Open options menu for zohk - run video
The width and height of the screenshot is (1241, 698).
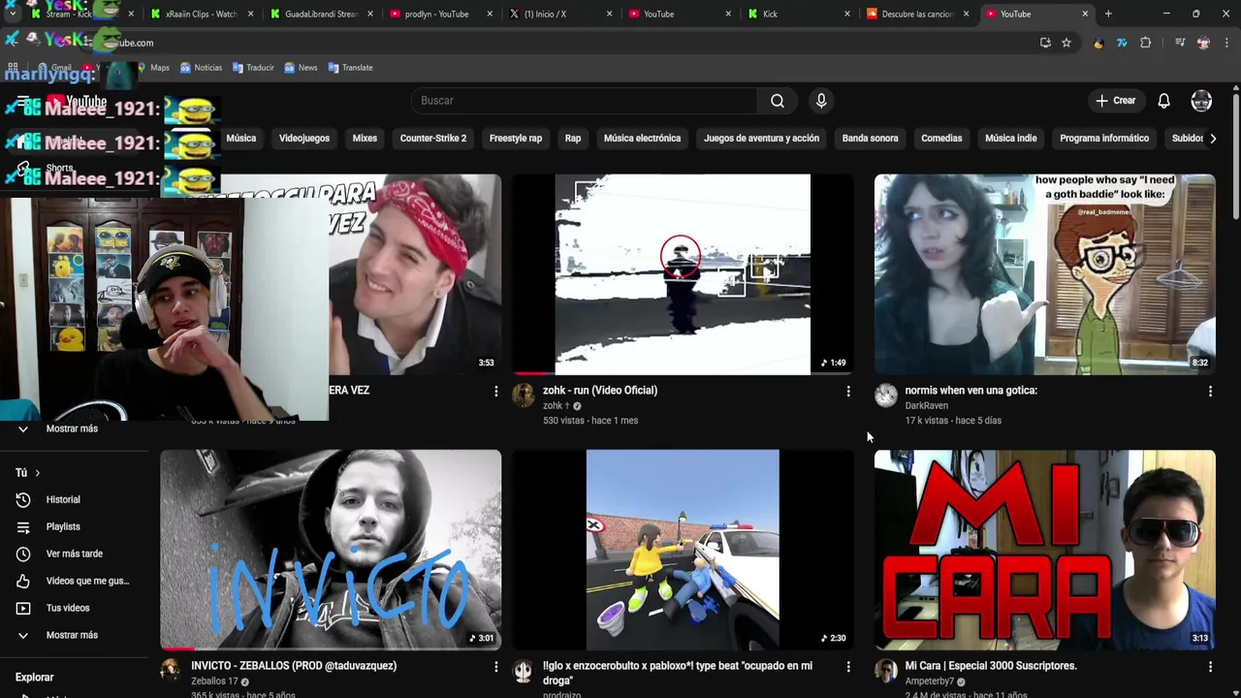[x=848, y=392]
